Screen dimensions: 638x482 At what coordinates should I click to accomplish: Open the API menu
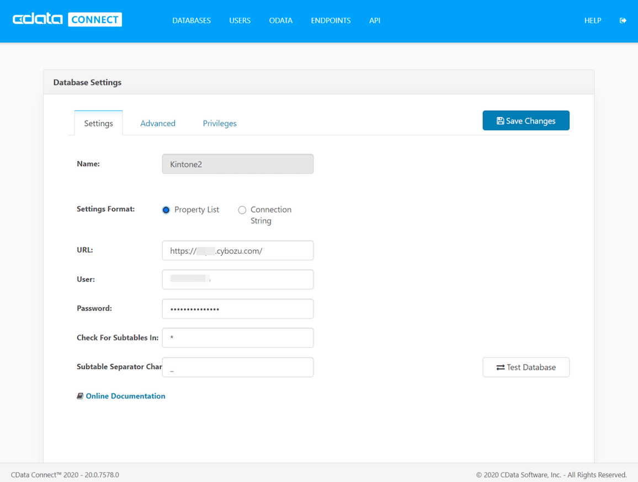click(x=375, y=20)
